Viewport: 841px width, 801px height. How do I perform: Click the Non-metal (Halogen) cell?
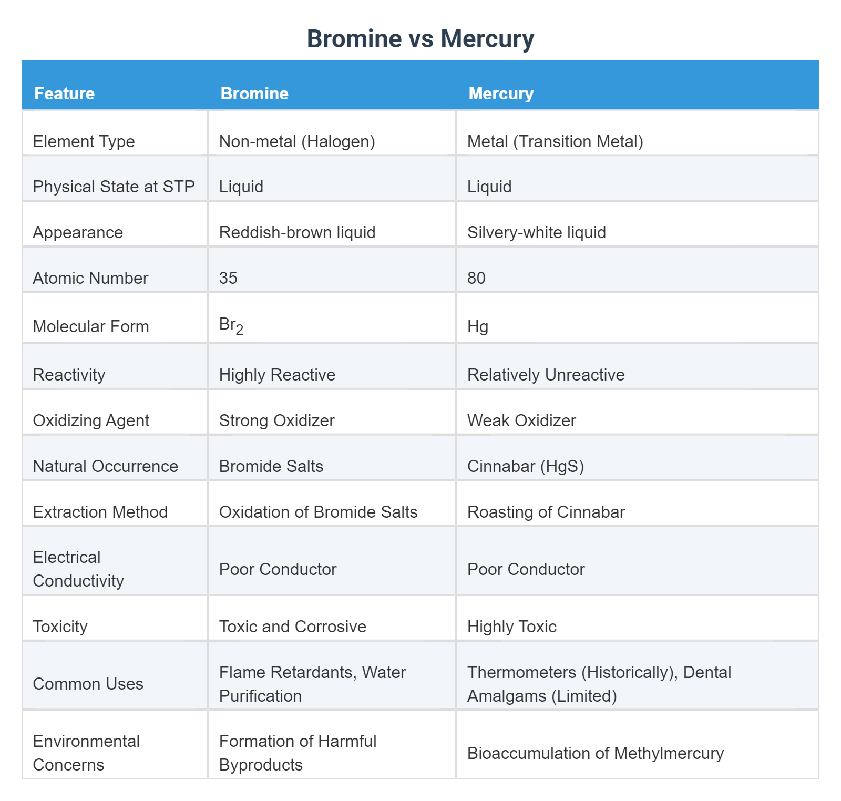pos(332,133)
